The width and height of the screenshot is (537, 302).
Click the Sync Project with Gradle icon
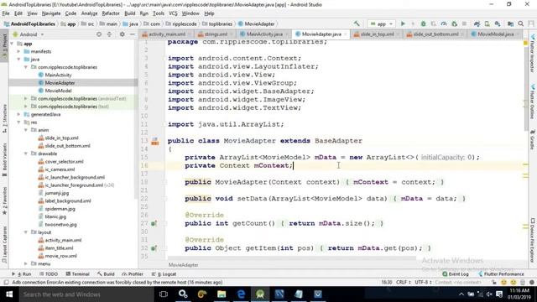[477, 23]
